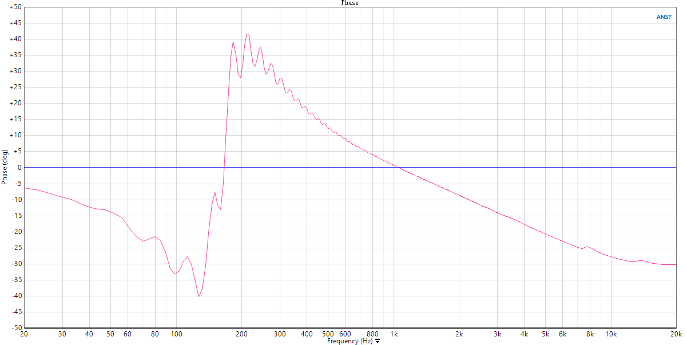Click the +25 phase axis tick label
This screenshot has width=687, height=345.
[15, 87]
